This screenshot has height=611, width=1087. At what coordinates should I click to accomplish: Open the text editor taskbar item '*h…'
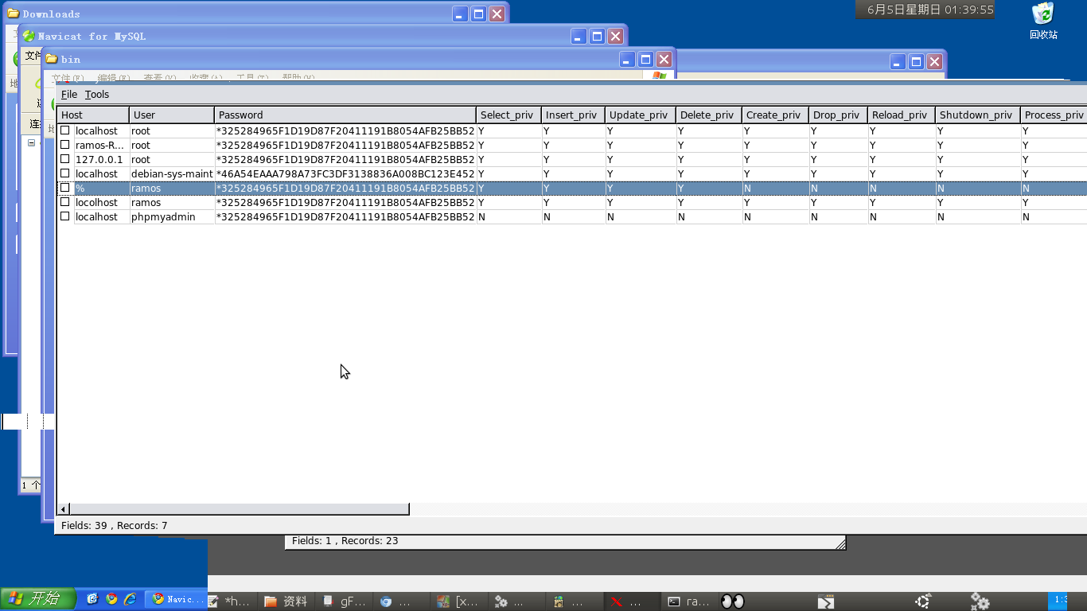[x=232, y=601]
